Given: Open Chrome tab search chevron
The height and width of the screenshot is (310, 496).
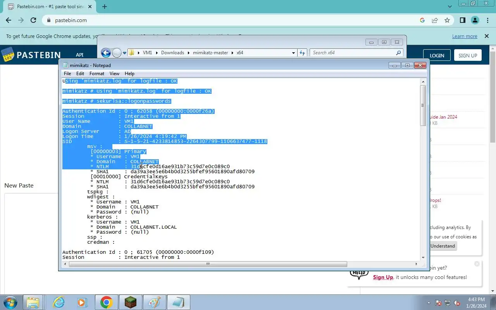Looking at the screenshot, I should (450, 7).
